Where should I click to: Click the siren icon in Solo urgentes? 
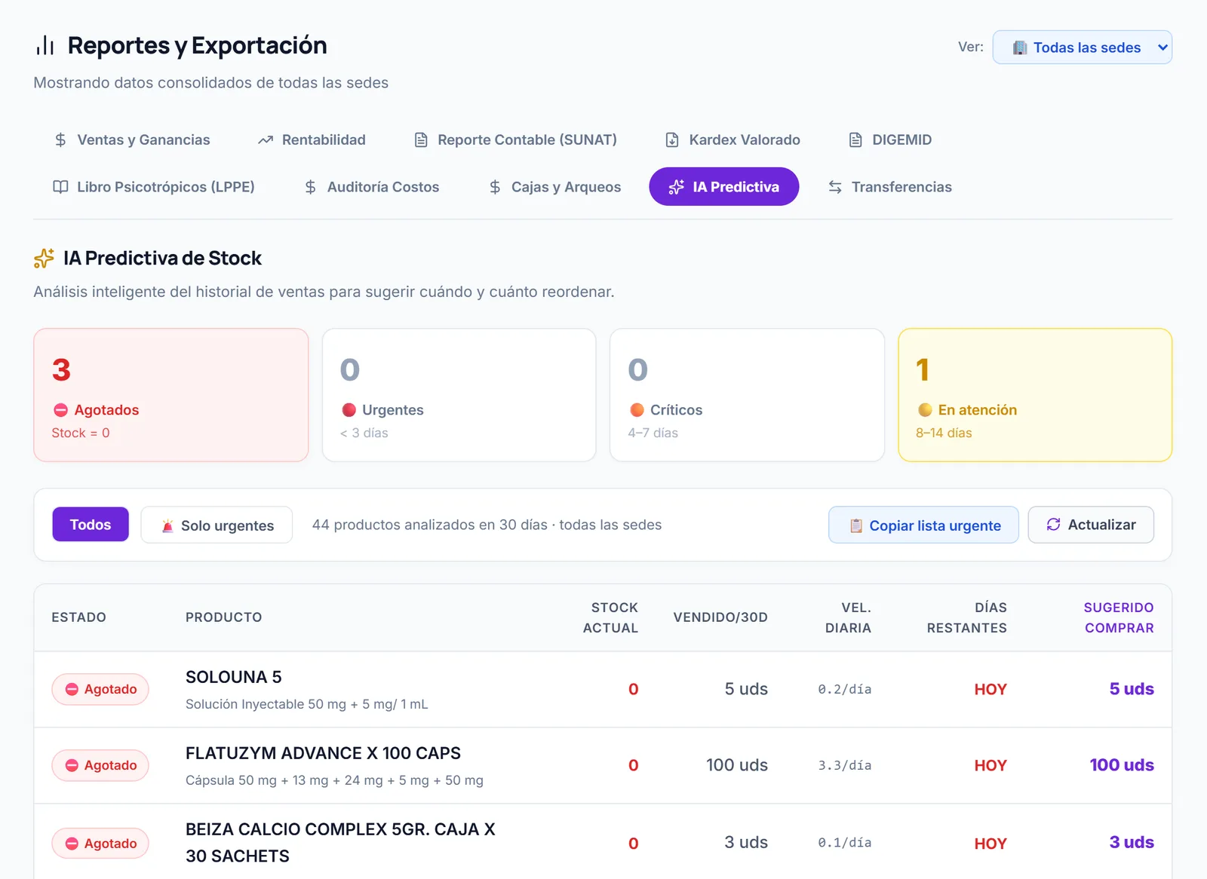coord(167,525)
